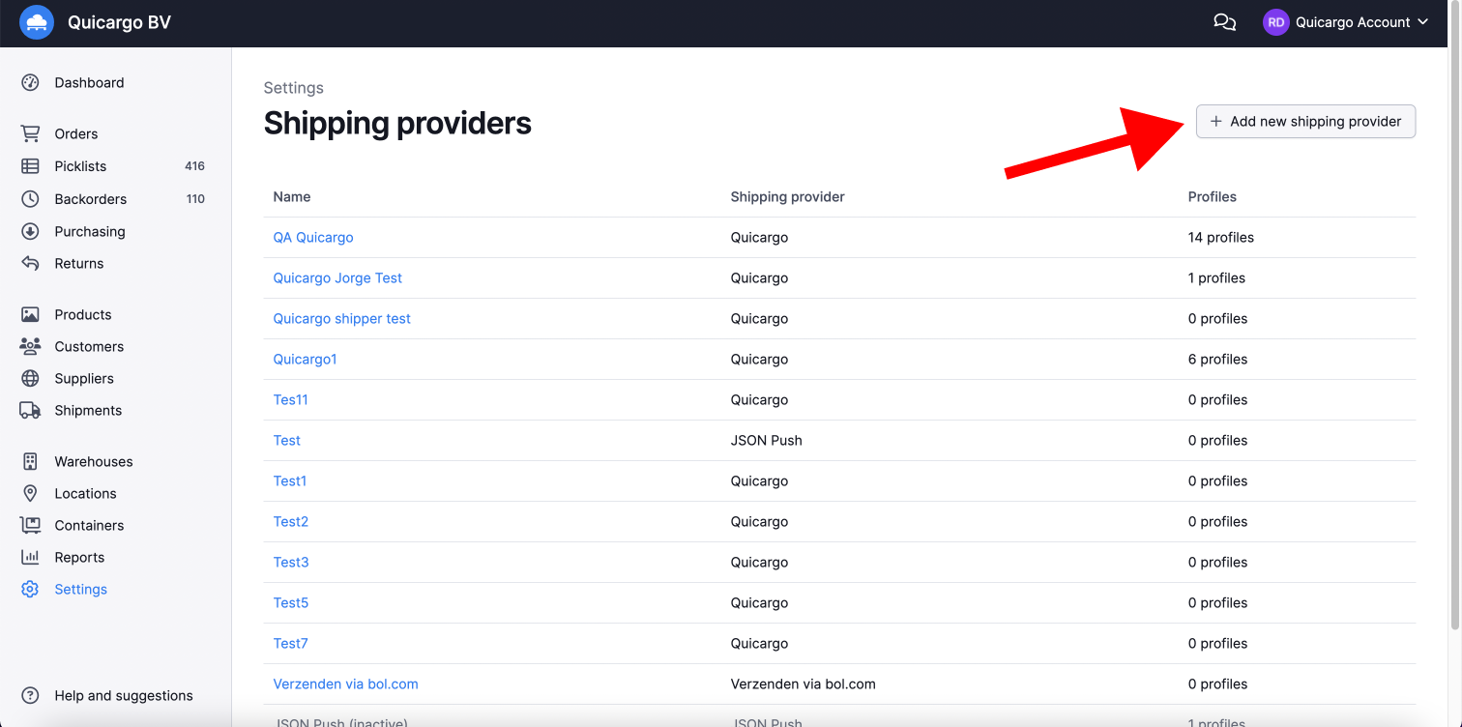Open Dashboard via its gauge icon
The height and width of the screenshot is (727, 1462).
coord(30,83)
